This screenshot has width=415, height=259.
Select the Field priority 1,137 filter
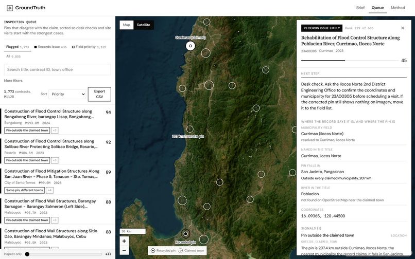point(89,47)
